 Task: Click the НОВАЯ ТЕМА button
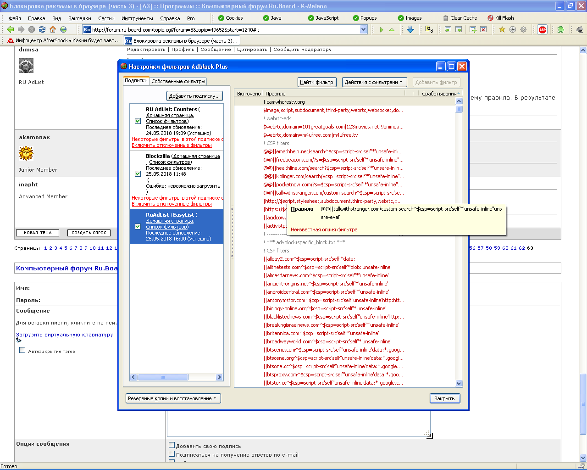(38, 233)
